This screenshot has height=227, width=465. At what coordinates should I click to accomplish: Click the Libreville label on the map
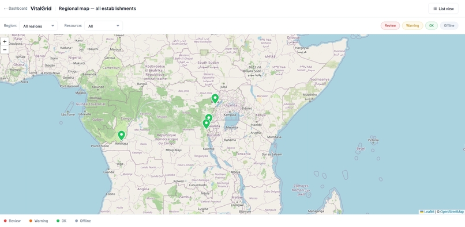coord(85,114)
